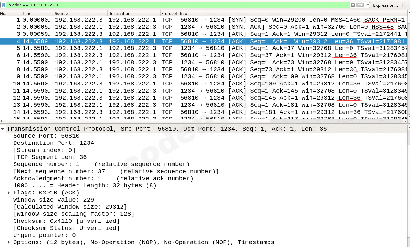Screen dimensions: 410x247
Task: Open the Expression builder
Action: point(386,5)
